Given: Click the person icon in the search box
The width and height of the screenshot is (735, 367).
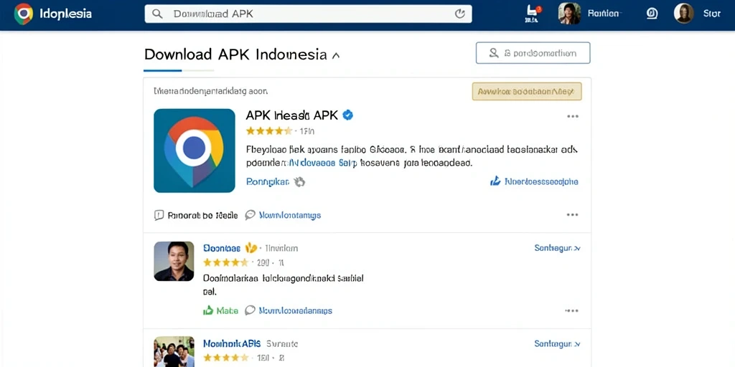Looking at the screenshot, I should point(494,53).
